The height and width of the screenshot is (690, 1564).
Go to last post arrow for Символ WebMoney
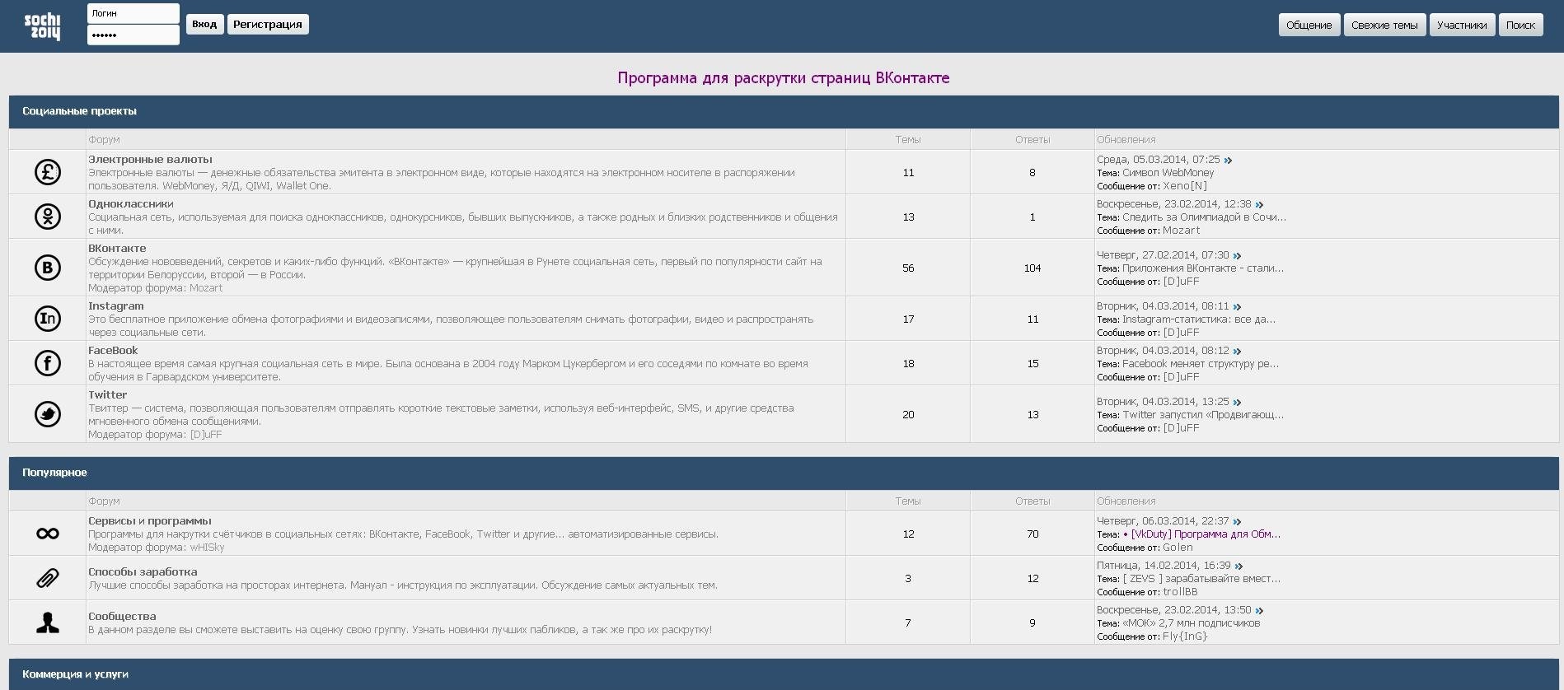(x=1228, y=161)
